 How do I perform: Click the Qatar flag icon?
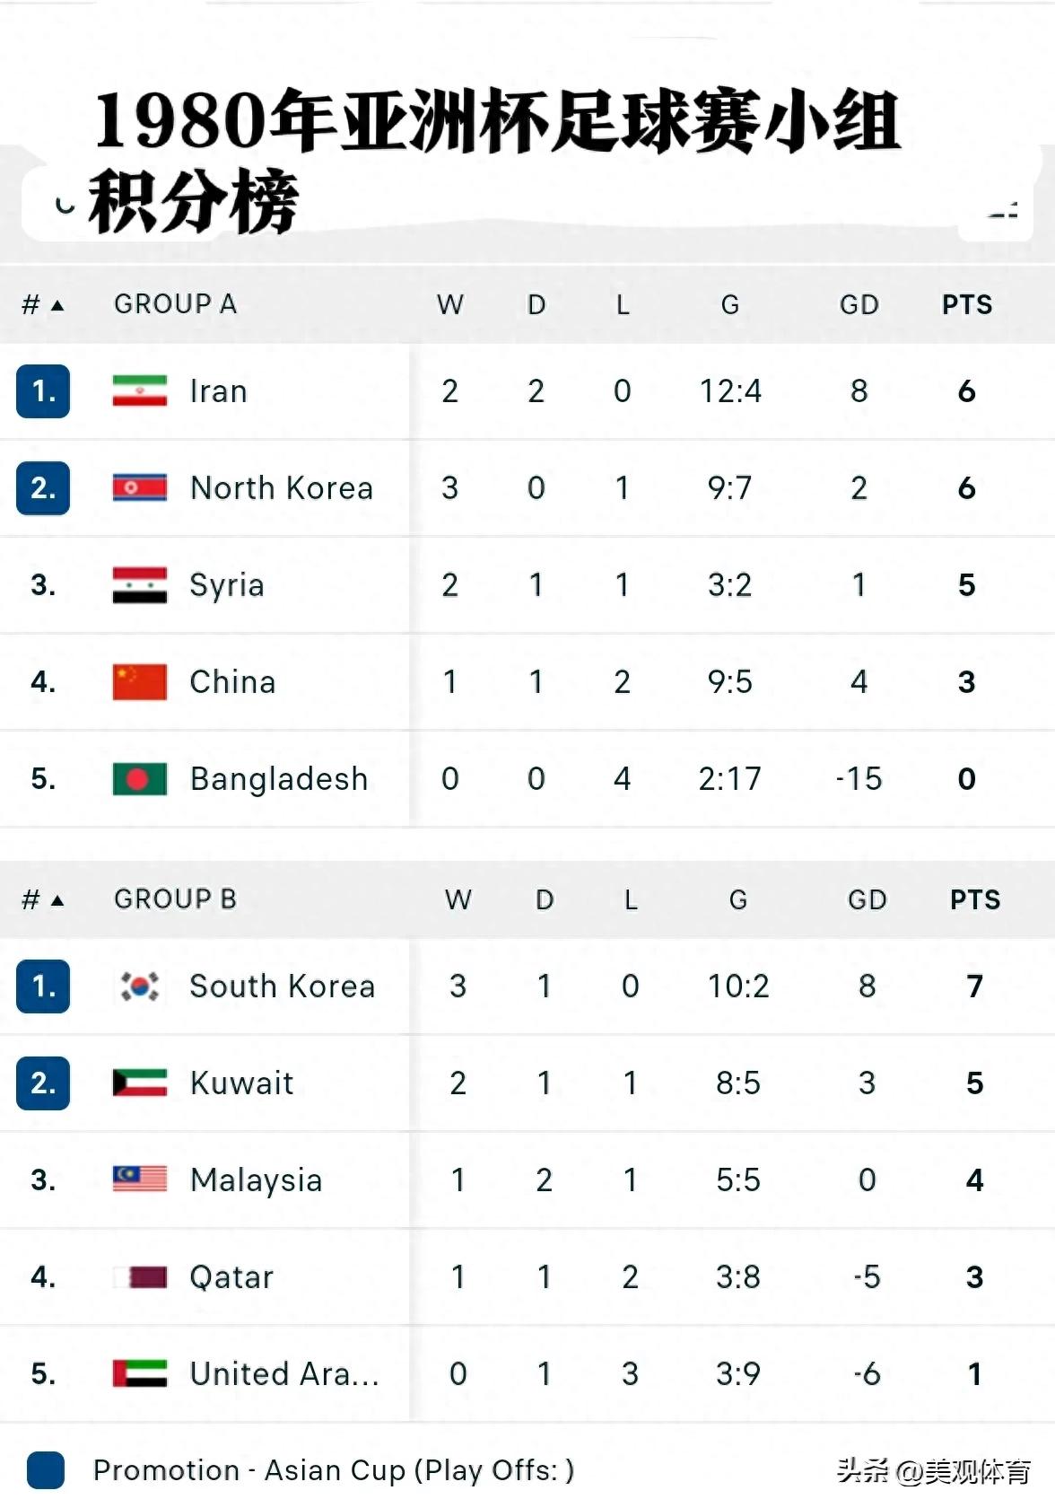[140, 1276]
